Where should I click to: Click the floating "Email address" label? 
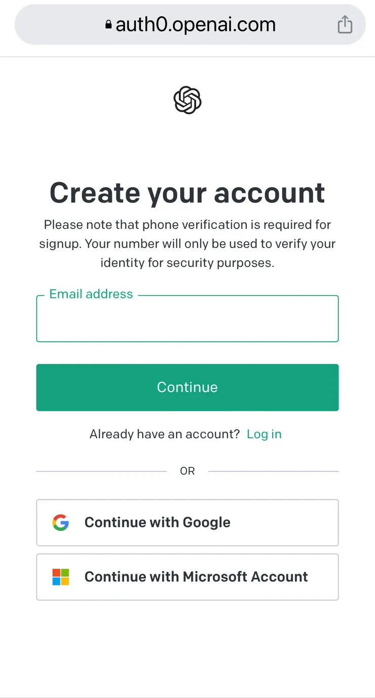(91, 294)
